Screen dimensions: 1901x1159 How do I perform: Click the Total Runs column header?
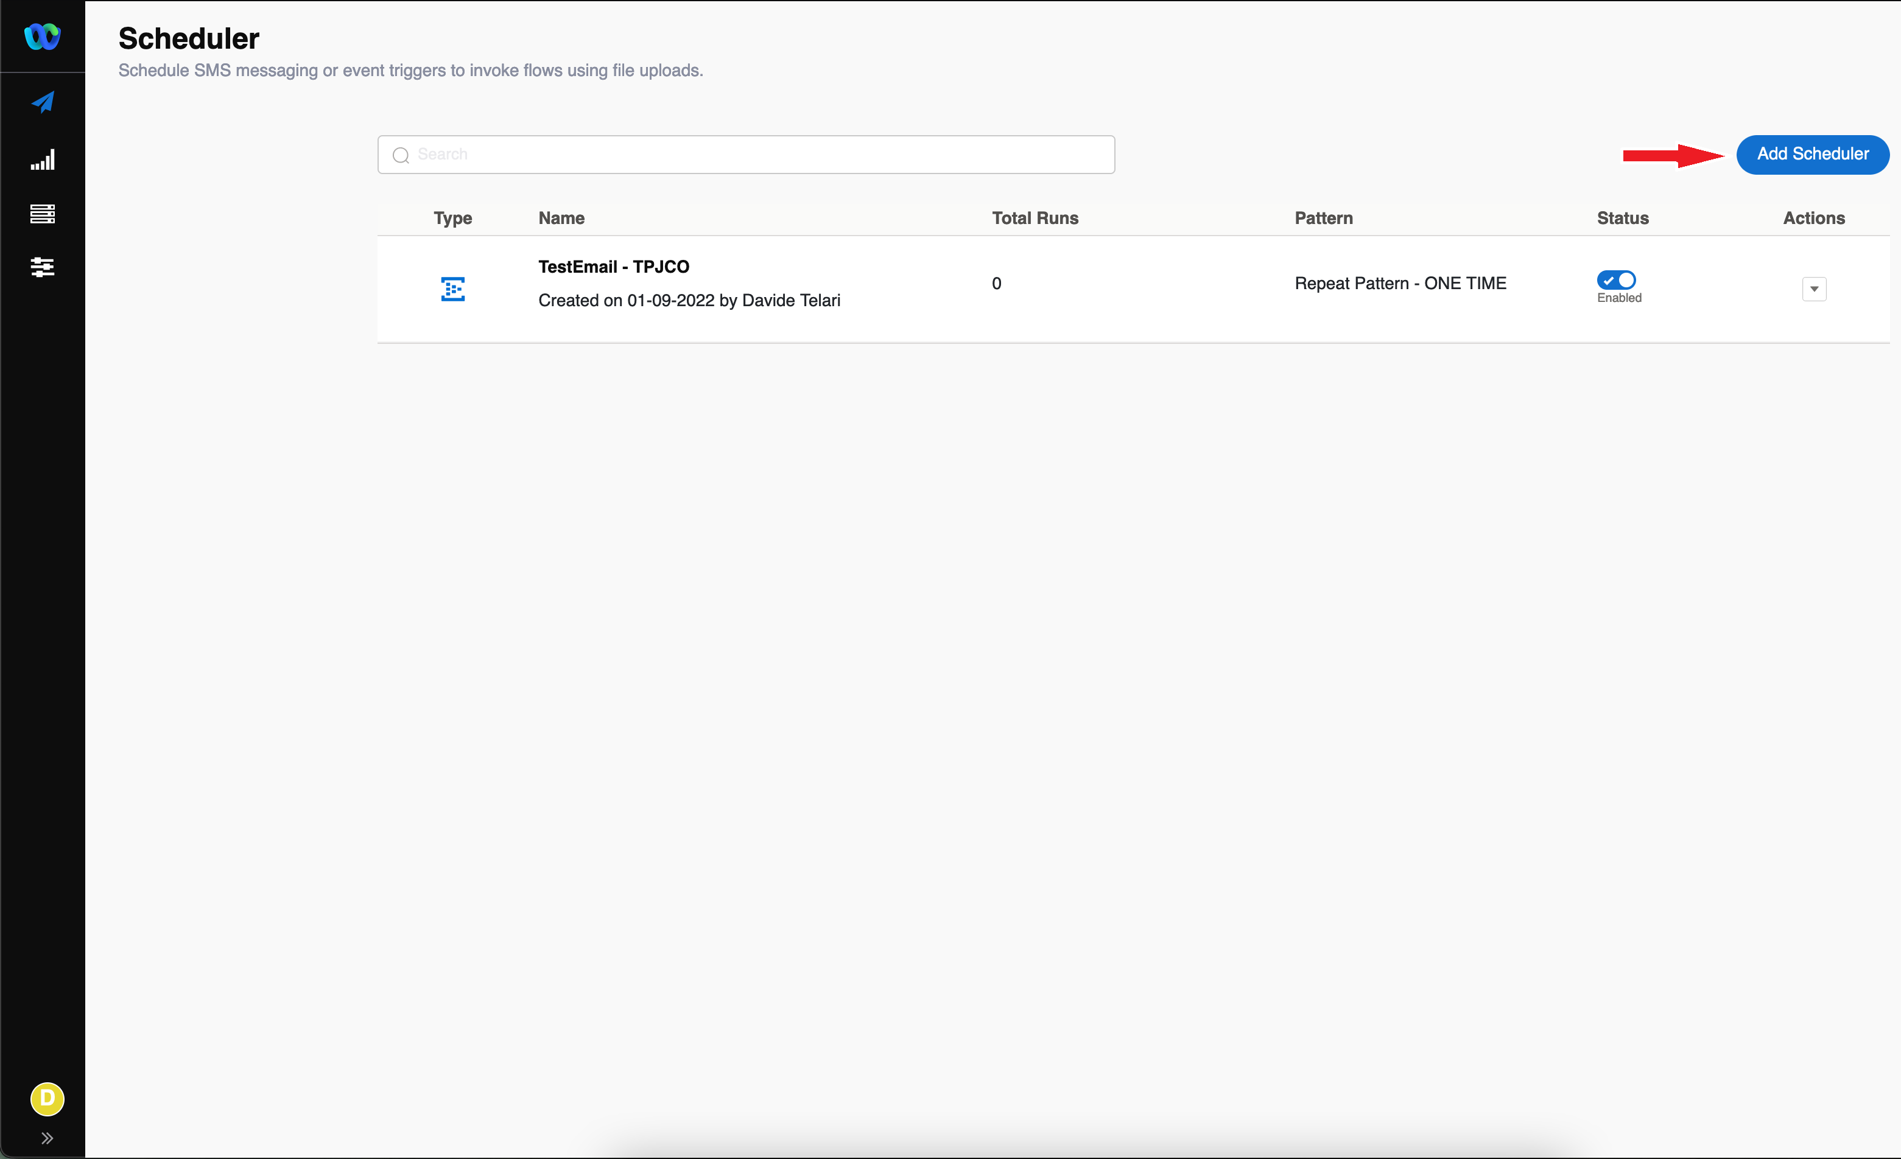pyautogui.click(x=1035, y=219)
